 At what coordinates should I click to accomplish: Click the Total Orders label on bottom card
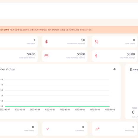[29, 131]
